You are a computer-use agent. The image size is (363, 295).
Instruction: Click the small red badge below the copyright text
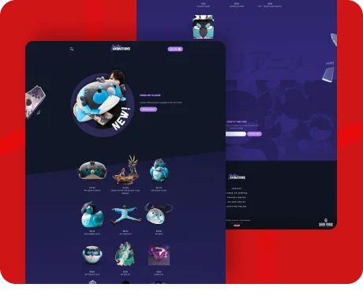237,226
